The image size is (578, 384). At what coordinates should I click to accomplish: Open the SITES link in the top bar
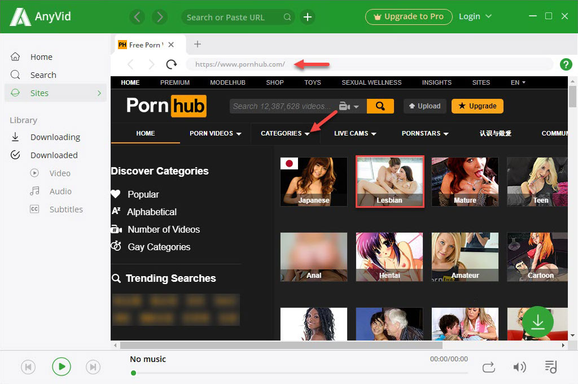coord(481,82)
